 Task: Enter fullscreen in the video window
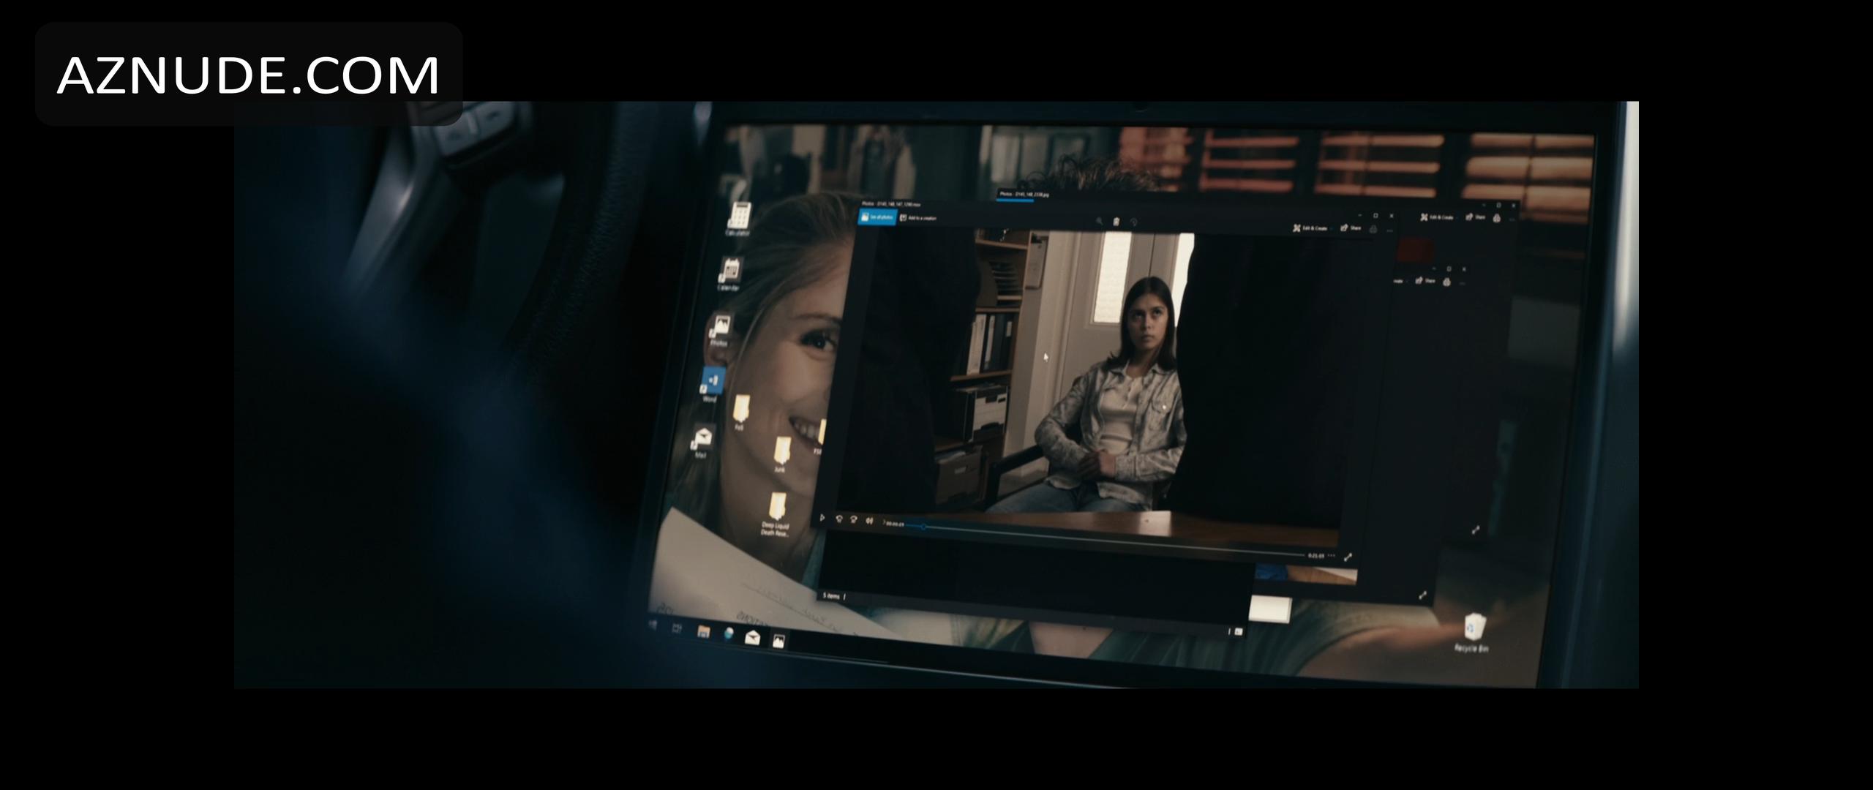tap(1348, 557)
